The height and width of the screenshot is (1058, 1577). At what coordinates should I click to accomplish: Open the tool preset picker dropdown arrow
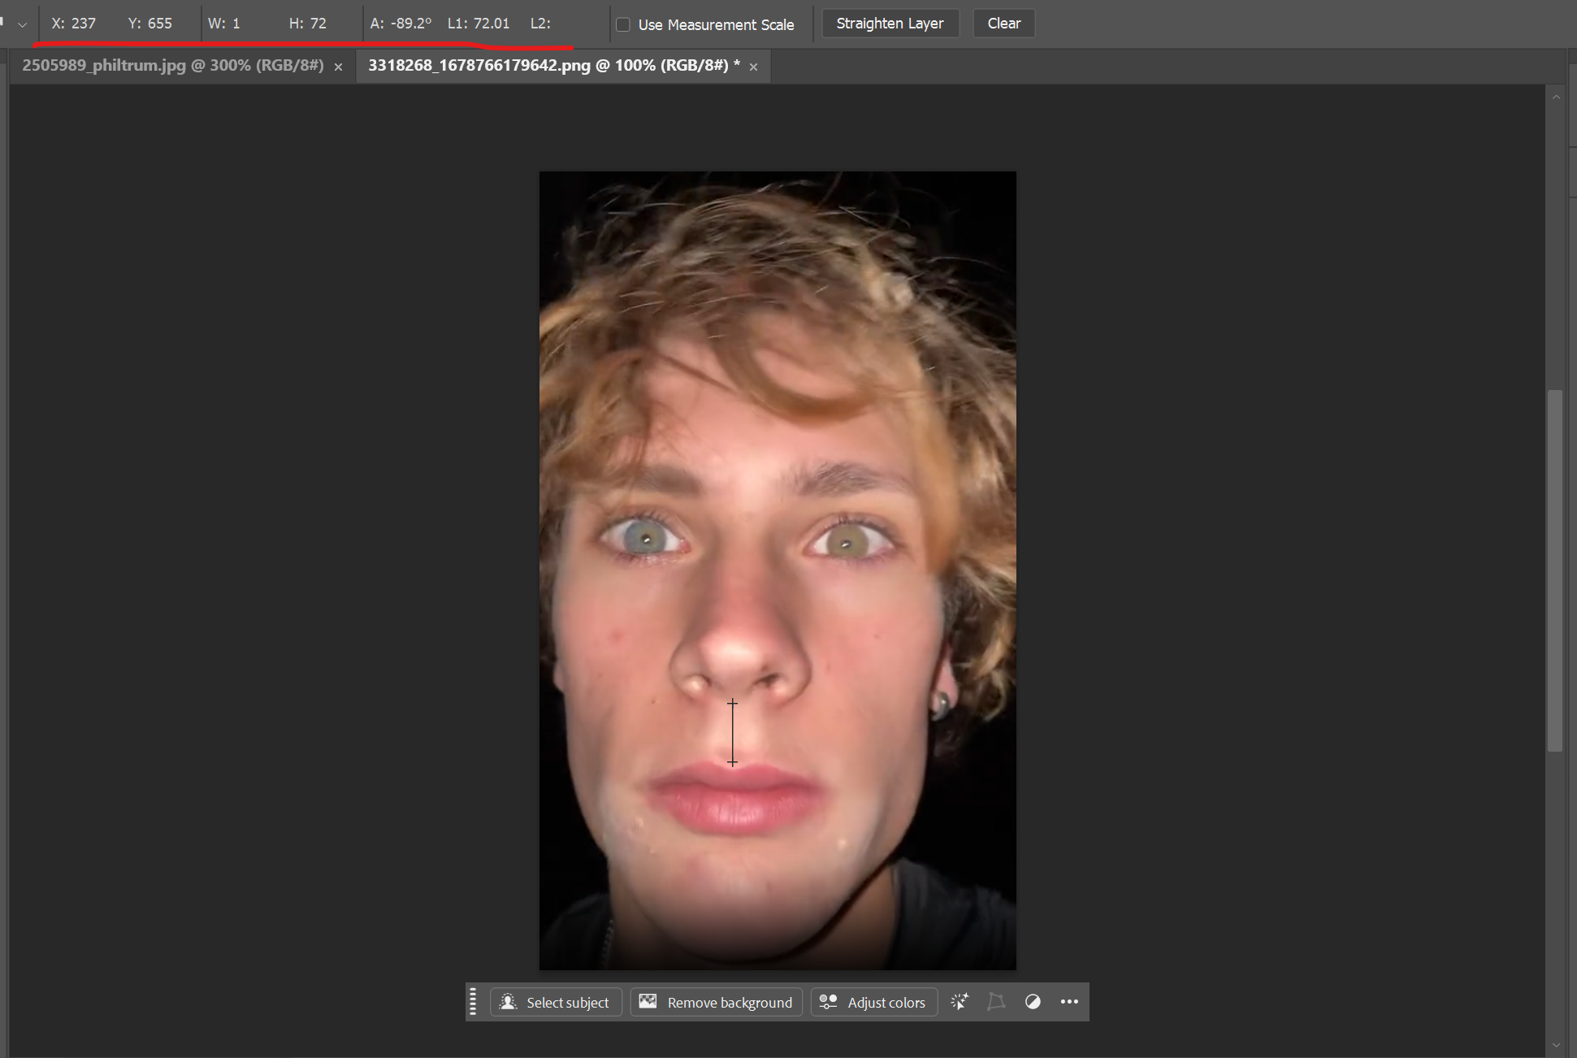click(22, 24)
